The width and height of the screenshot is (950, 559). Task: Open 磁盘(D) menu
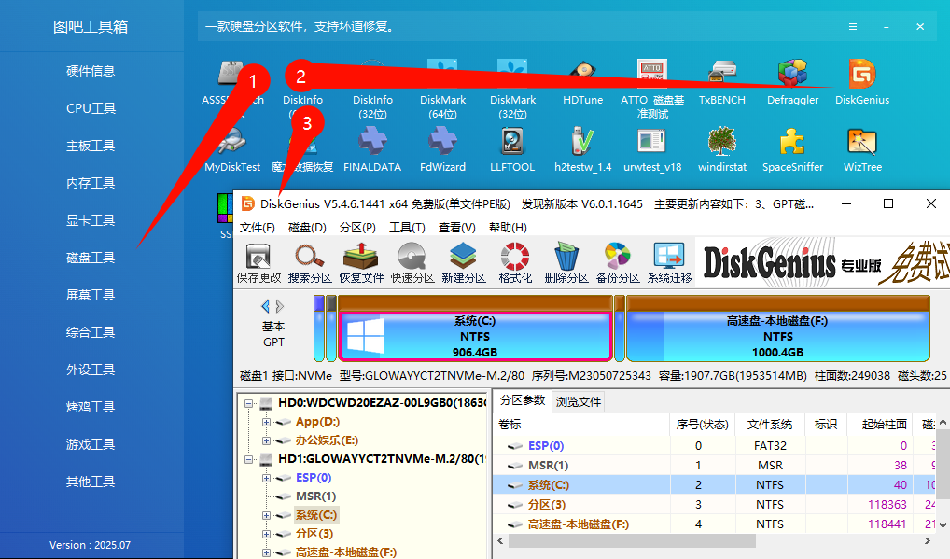(307, 228)
